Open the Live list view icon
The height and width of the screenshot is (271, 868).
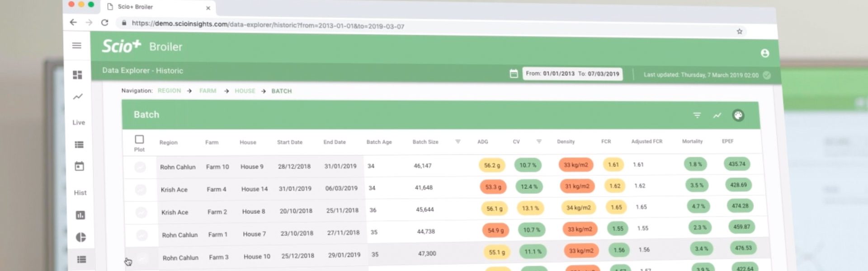pyautogui.click(x=79, y=145)
